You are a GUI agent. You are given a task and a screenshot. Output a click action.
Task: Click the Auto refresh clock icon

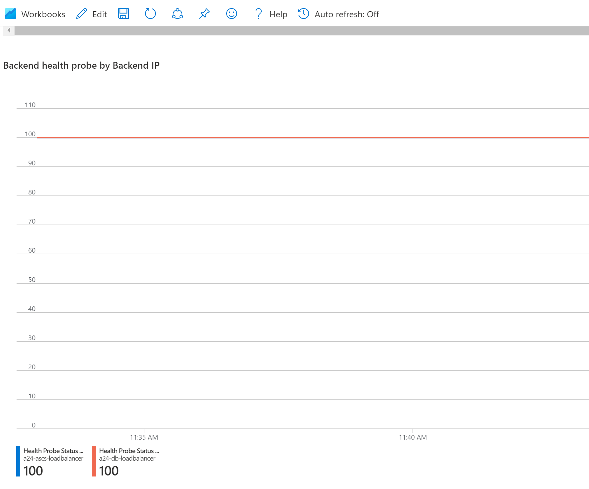click(304, 14)
